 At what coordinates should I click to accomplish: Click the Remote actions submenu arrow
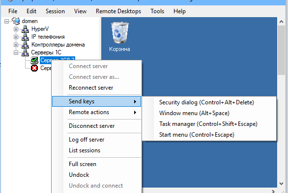point(135,113)
